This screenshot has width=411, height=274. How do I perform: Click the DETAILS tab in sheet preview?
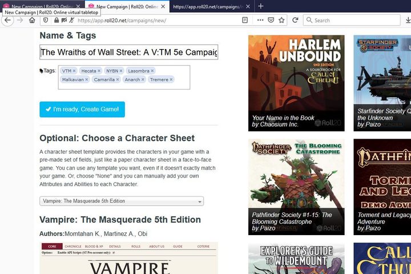(x=115, y=247)
